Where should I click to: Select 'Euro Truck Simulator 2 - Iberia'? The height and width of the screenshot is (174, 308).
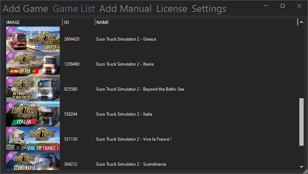pyautogui.click(x=125, y=64)
